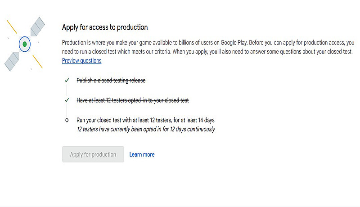Viewport: 360px width, 207px height.
Task: Click the struck-through 'Publish a closed testing release' step
Action: [111, 80]
